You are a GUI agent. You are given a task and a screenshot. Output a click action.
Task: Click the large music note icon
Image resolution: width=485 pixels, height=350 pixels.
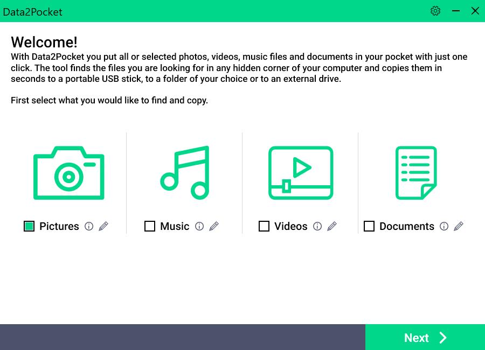185,173
